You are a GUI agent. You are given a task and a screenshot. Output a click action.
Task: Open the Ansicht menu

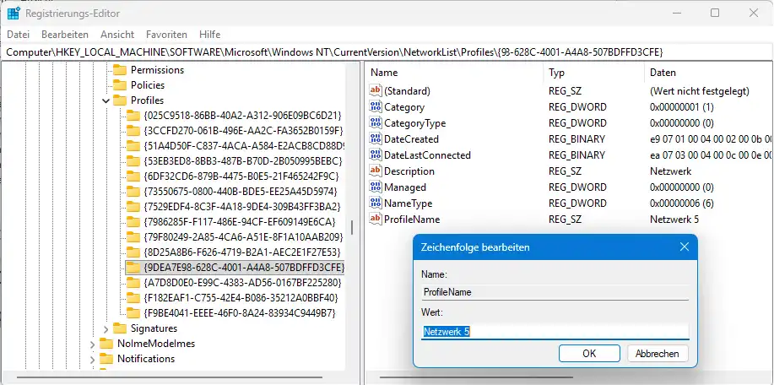click(117, 35)
